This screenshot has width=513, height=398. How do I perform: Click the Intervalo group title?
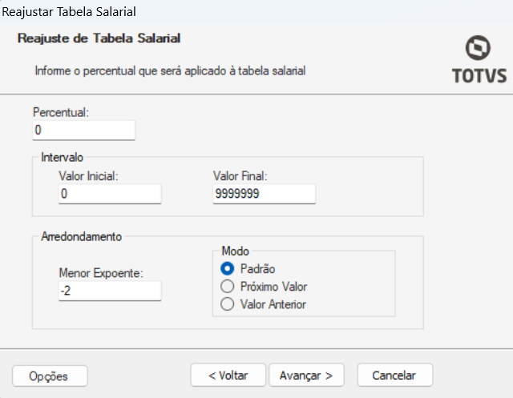click(62, 158)
